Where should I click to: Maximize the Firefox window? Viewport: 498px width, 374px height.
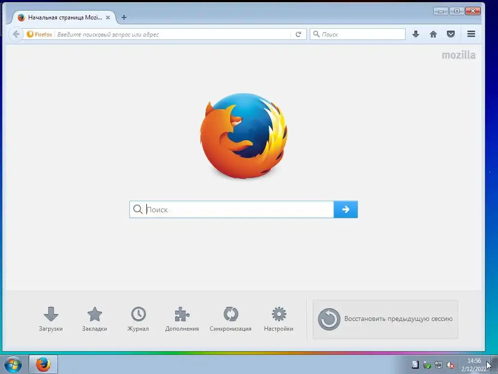point(457,11)
